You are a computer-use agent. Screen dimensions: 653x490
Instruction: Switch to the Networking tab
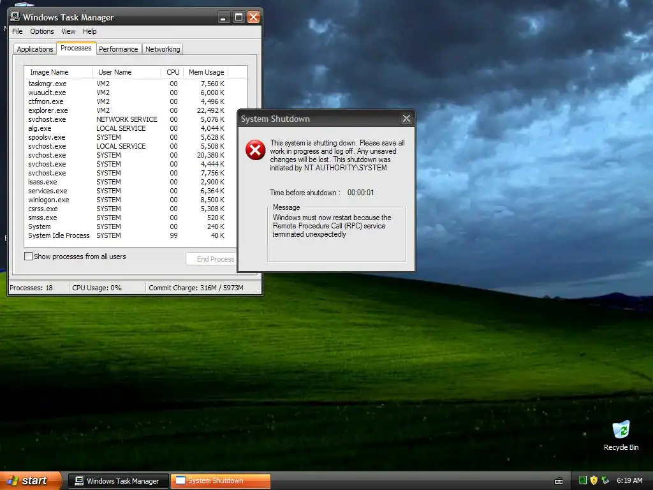pyautogui.click(x=163, y=49)
